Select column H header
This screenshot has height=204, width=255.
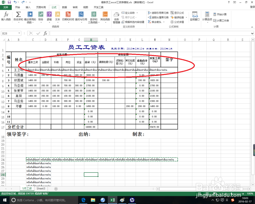(91, 40)
